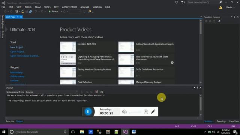Open Word from the taskbar

[x=133, y=132]
